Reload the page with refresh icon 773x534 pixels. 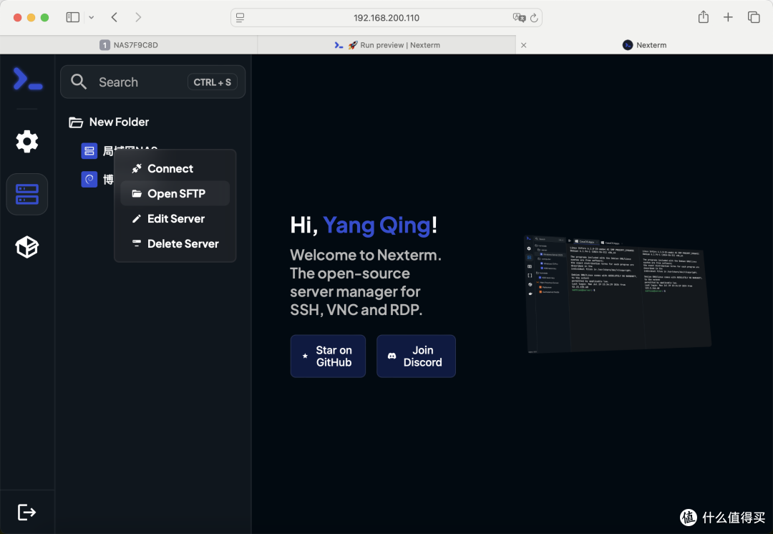click(x=534, y=18)
